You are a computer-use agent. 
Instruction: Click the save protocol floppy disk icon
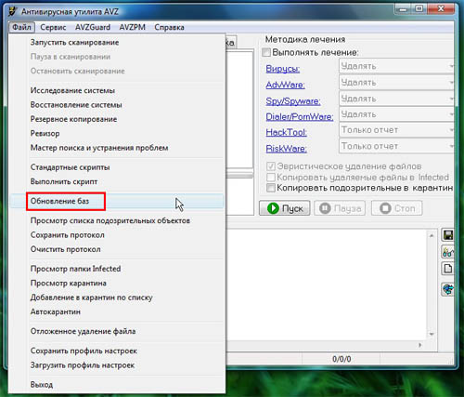pyautogui.click(x=447, y=235)
